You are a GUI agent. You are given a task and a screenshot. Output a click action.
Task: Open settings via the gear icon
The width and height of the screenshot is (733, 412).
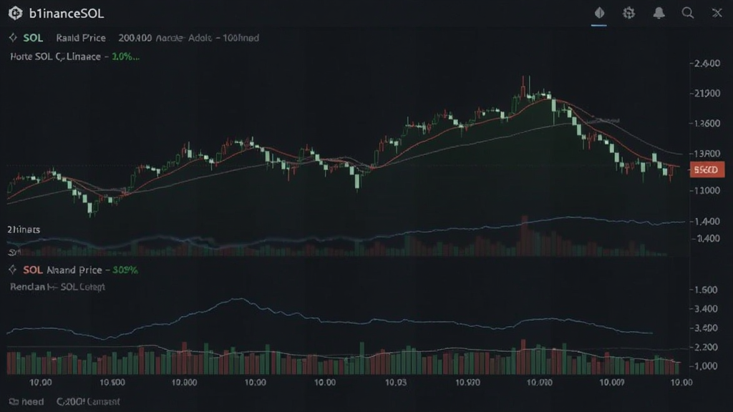[628, 13]
